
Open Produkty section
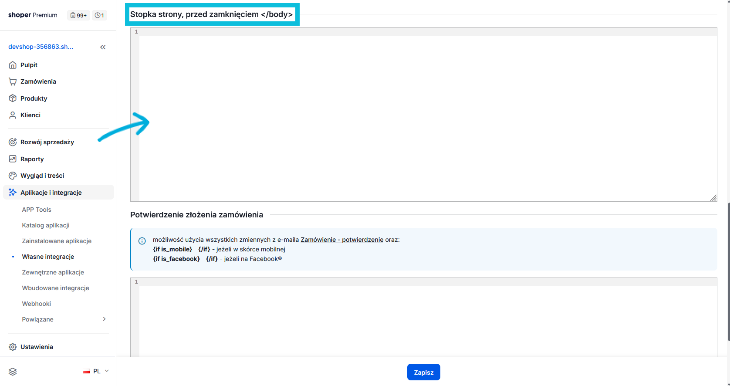(x=34, y=98)
